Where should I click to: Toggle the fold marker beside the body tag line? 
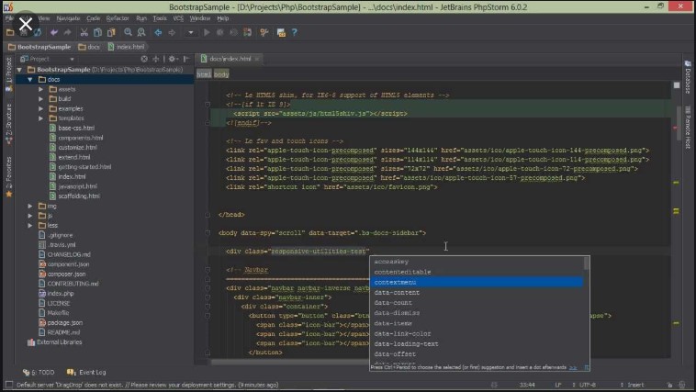pos(208,232)
